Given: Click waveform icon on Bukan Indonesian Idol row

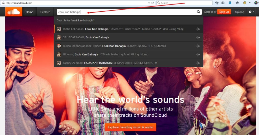Looking at the screenshot, I should (x=198, y=46).
